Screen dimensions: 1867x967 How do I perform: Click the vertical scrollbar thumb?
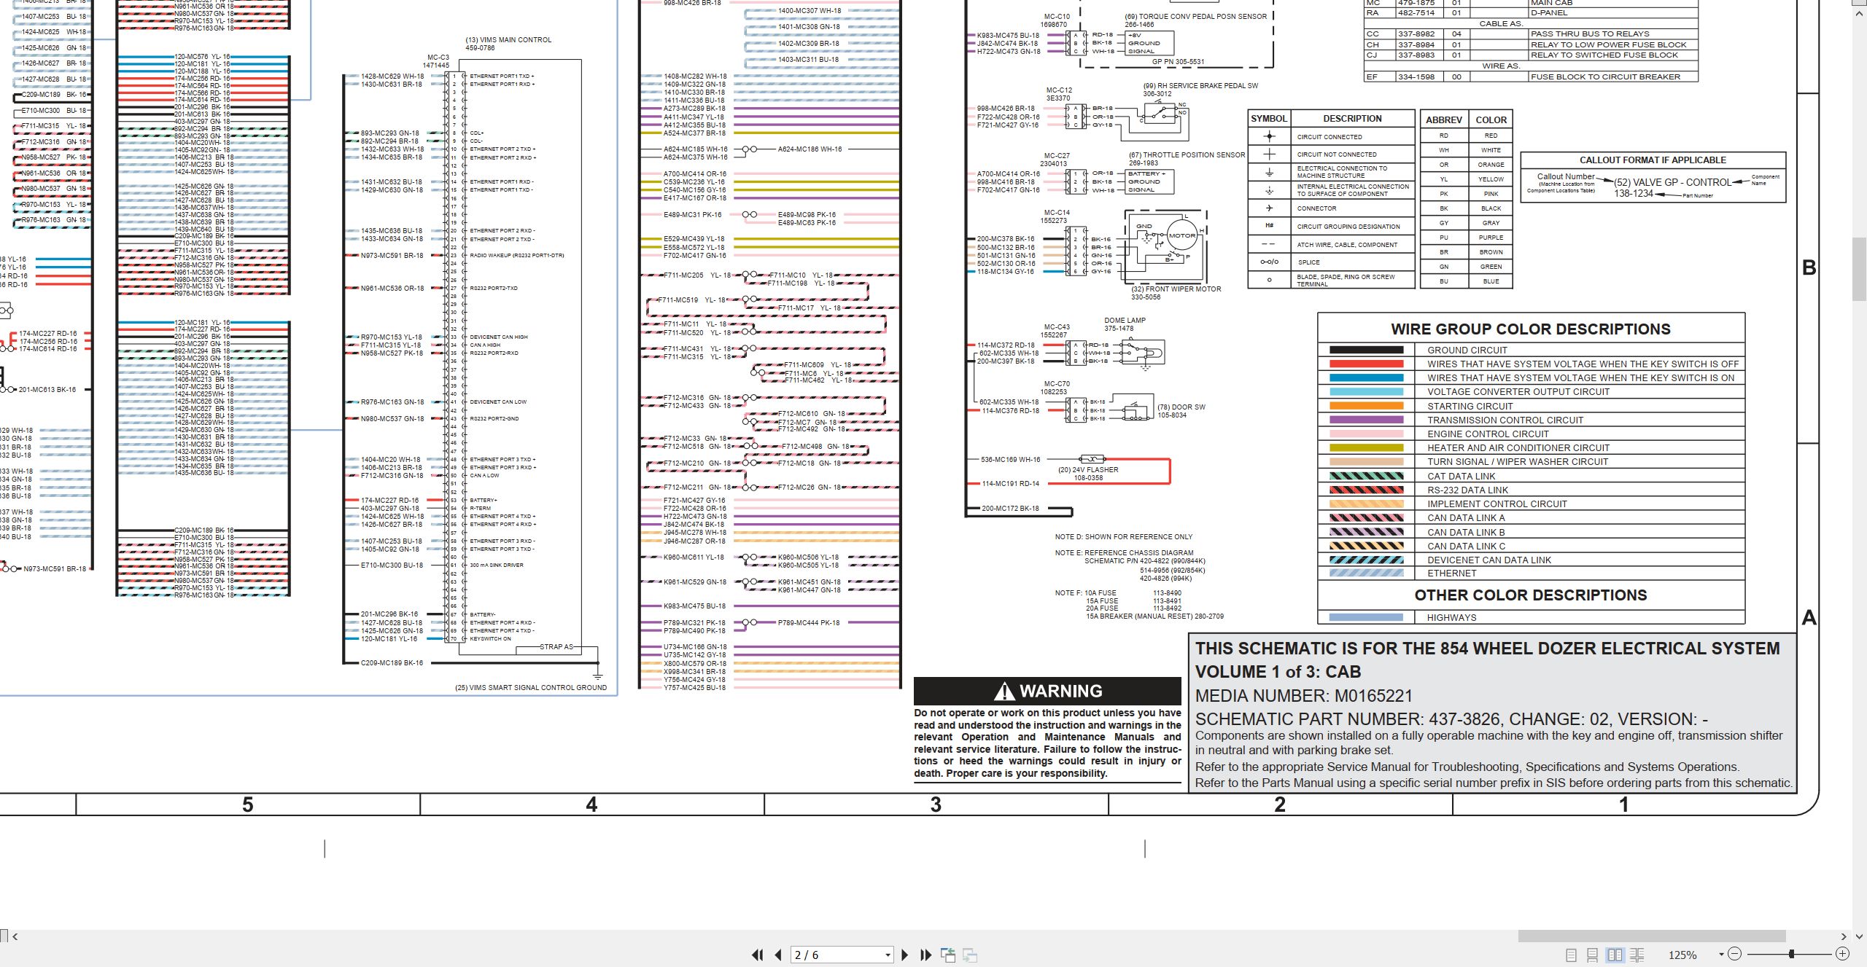1860,268
